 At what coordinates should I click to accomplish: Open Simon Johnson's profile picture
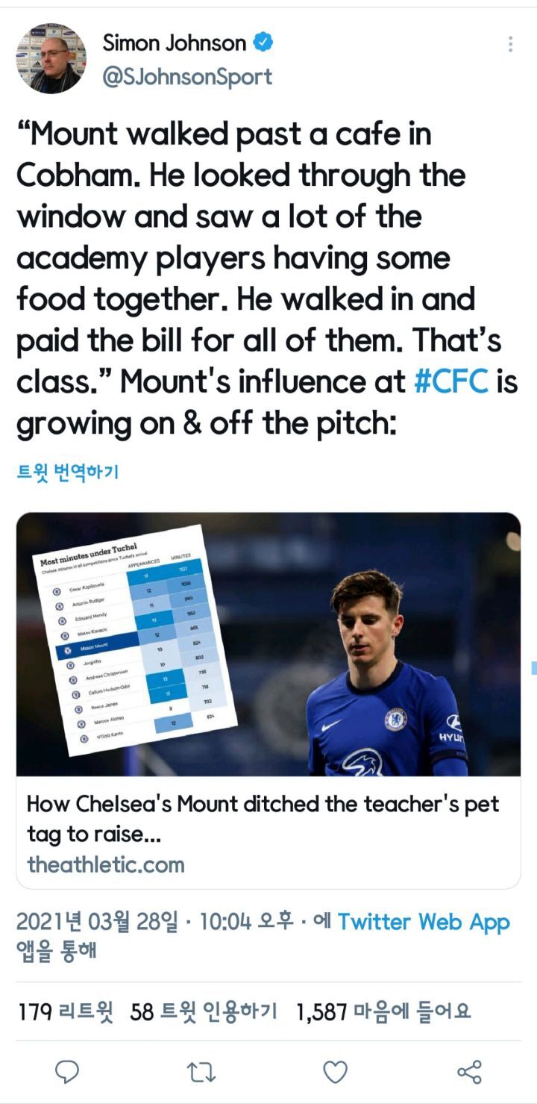pos(51,58)
